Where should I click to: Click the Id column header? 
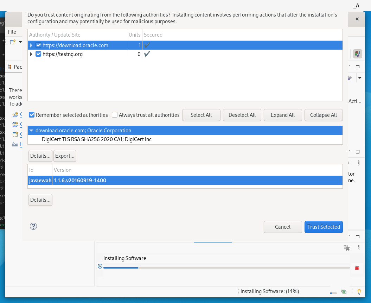(x=40, y=170)
